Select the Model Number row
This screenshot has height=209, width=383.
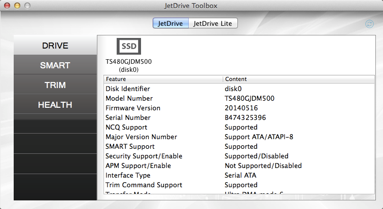(x=238, y=98)
